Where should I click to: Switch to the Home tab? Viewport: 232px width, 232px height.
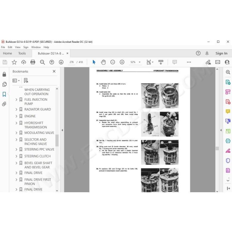coord(7,53)
